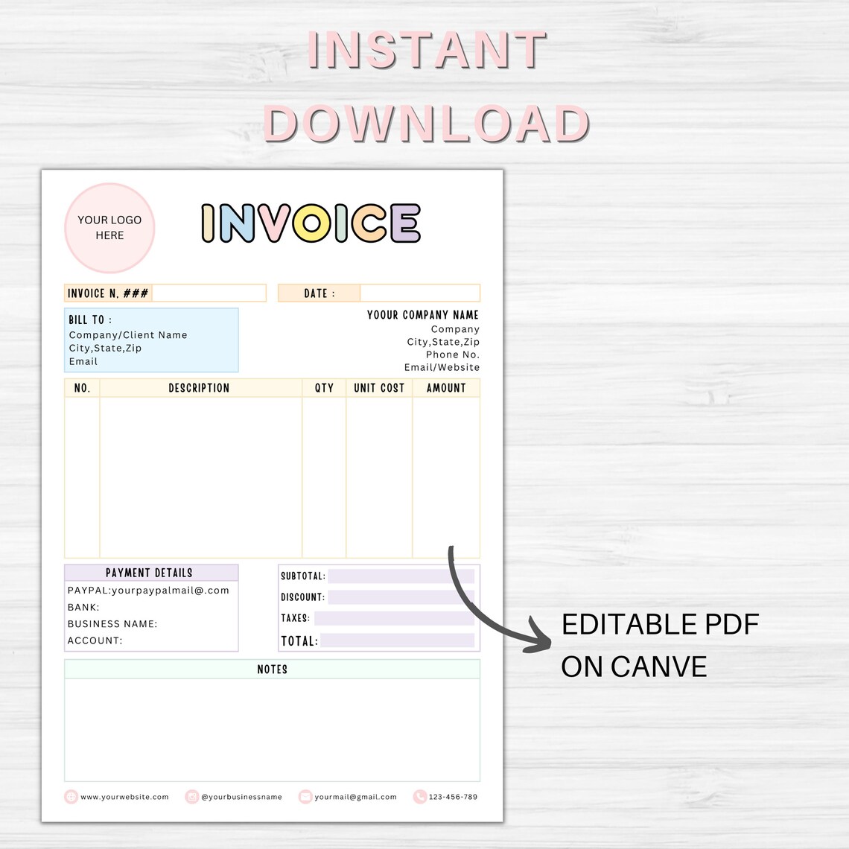849x849 pixels.
Task: Open the www.yourwebsite.com link
Action: click(x=124, y=796)
